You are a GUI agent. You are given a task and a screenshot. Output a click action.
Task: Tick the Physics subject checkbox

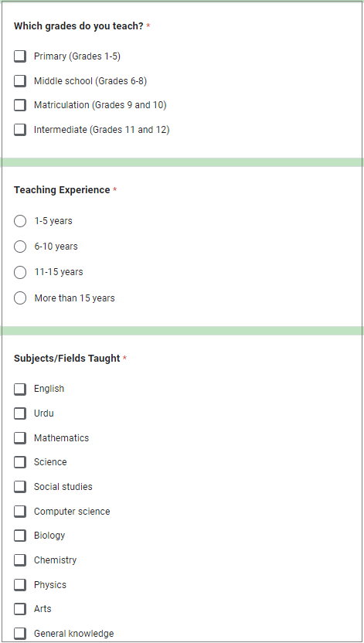coord(19,585)
